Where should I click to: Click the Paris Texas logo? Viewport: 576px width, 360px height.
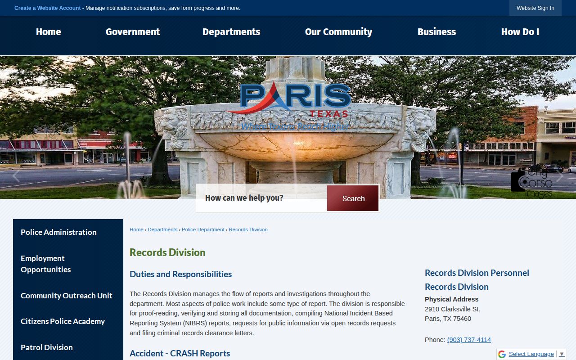[x=289, y=106]
